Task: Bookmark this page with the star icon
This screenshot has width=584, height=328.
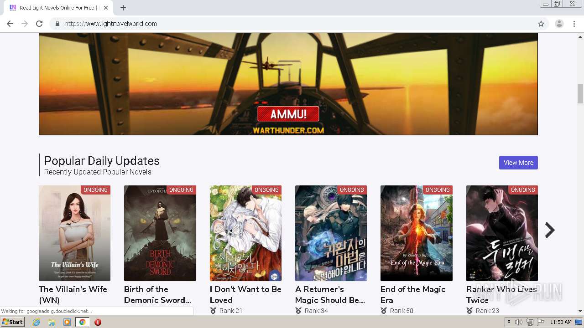Action: pyautogui.click(x=541, y=24)
